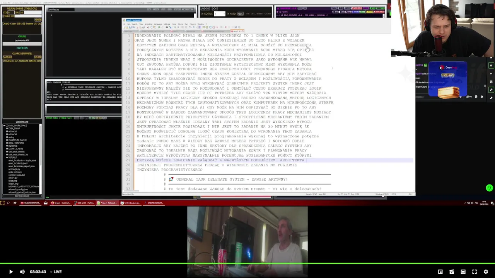This screenshot has width=495, height=278.
Task: Expand SMART_CACHE folder node
Action: point(7,149)
